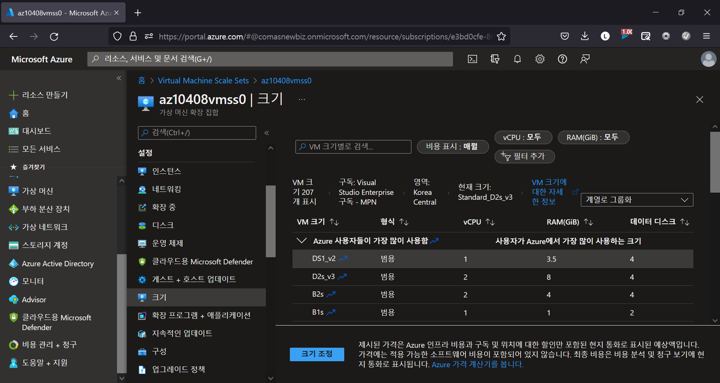Sort by VM 크기 column
The image size is (720, 383).
coord(318,222)
